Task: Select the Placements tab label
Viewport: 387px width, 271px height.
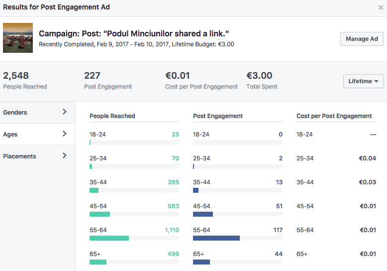Action: click(x=19, y=156)
